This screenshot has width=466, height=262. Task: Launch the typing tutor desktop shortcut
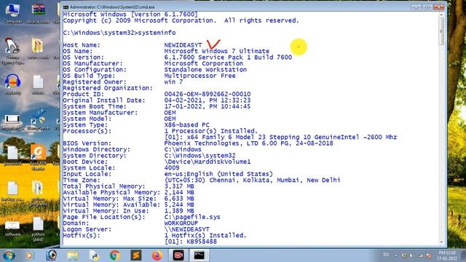pyautogui.click(x=12, y=50)
